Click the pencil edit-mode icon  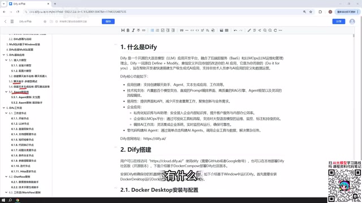click(x=249, y=30)
